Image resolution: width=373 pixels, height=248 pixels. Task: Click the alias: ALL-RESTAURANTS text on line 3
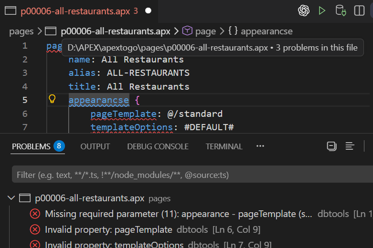pyautogui.click(x=129, y=73)
